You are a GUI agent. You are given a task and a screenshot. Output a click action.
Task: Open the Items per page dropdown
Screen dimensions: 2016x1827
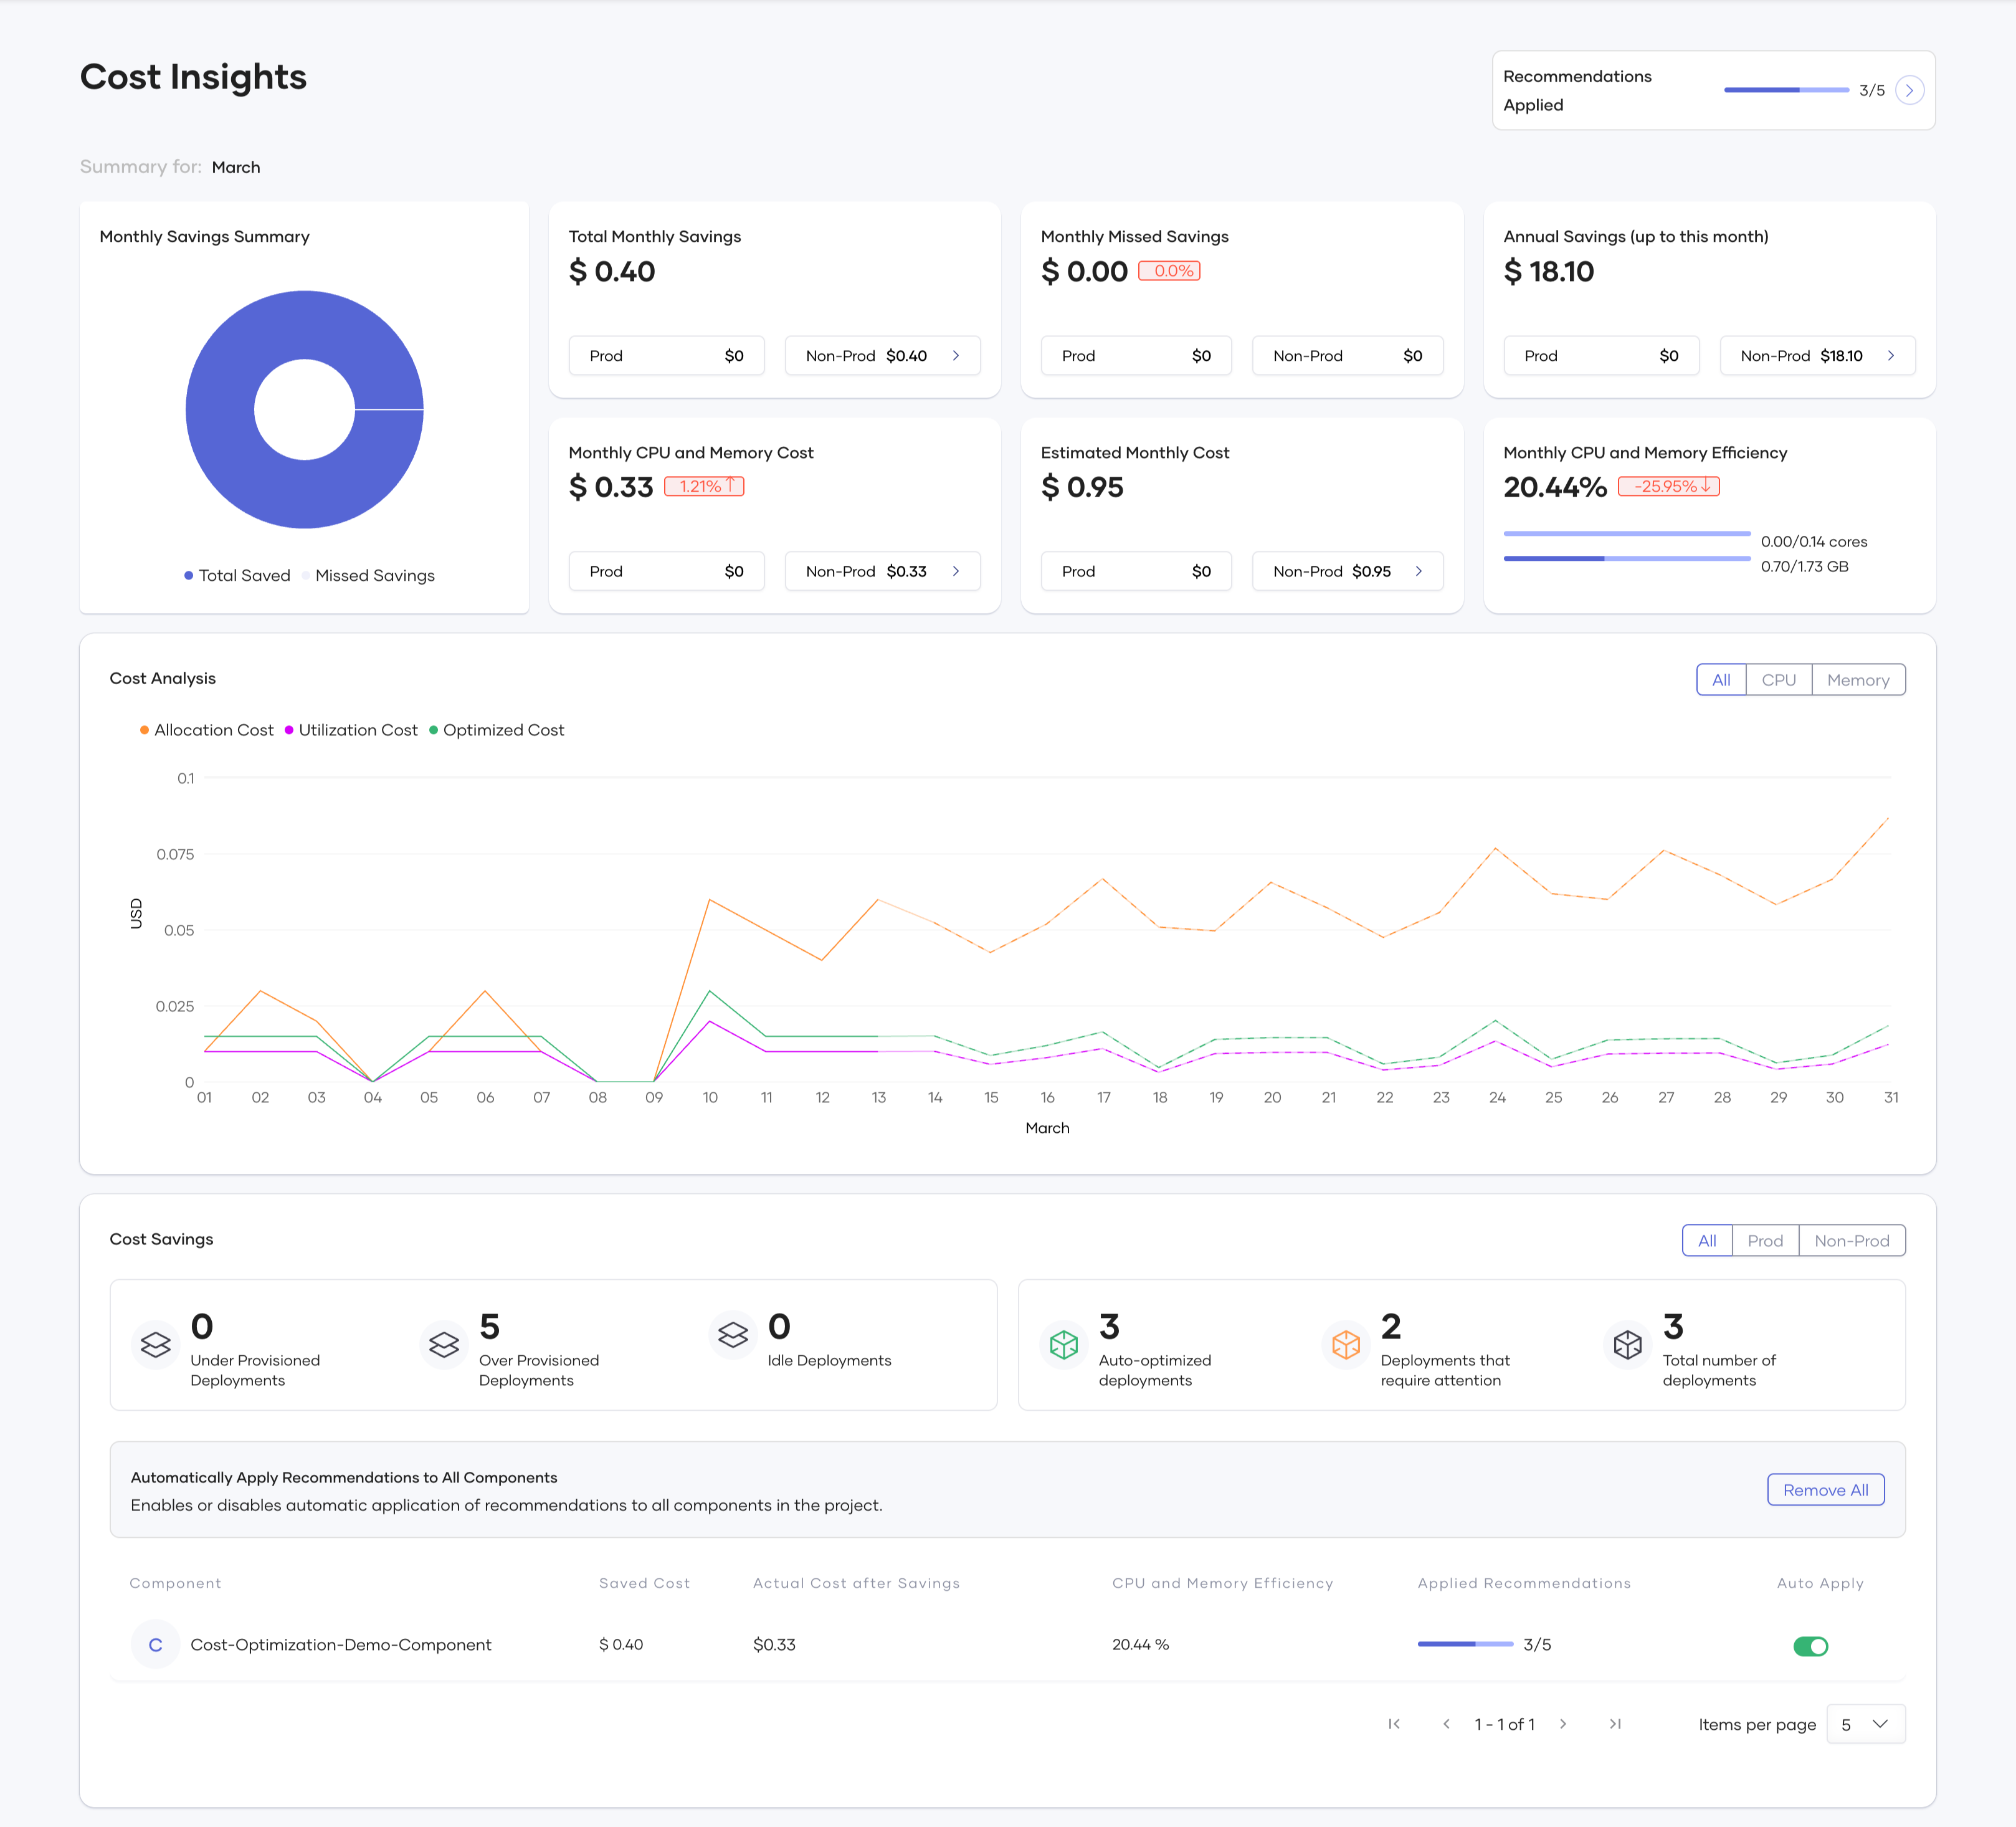coord(1864,1724)
